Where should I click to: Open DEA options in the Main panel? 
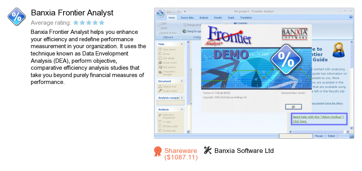[167, 67]
